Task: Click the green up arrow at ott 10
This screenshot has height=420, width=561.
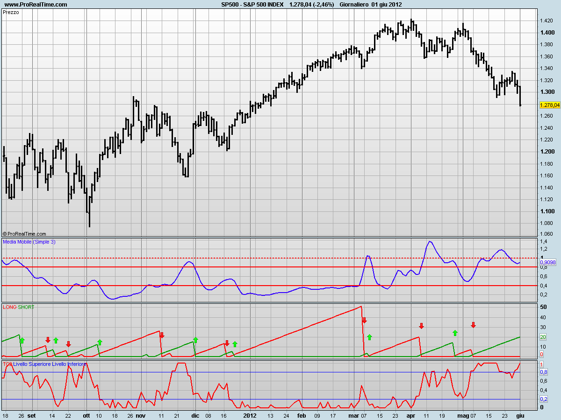Action: [100, 343]
